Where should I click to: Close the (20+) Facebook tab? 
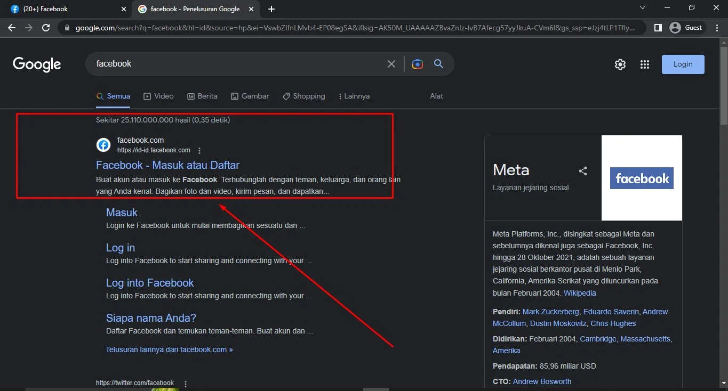(x=124, y=9)
